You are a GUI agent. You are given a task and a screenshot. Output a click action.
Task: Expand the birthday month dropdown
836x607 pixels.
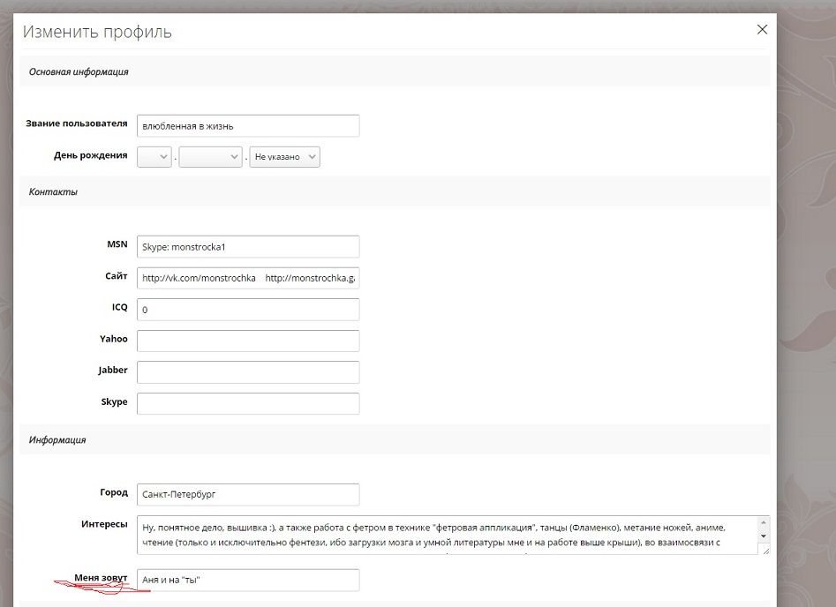[210, 157]
